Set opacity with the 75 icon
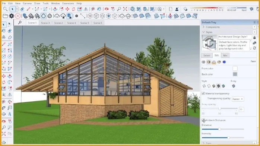The image size is (260, 146). 37,16
